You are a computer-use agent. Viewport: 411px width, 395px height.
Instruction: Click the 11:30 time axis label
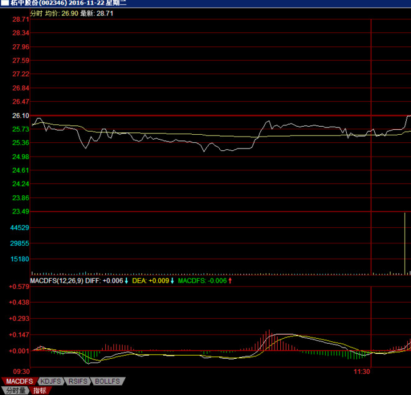[362, 371]
